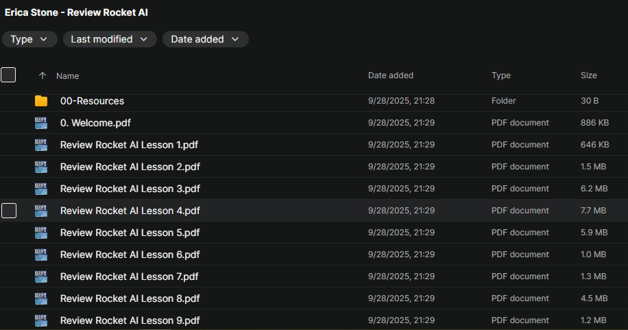
Task: Tick the select-all checkbox in header
Action: click(x=8, y=75)
